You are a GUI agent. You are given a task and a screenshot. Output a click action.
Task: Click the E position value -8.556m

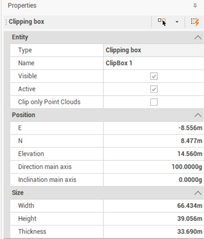click(x=153, y=128)
